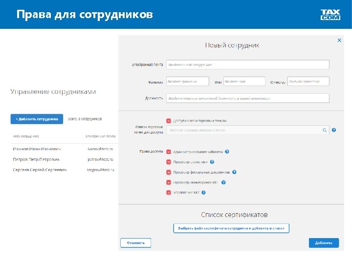Viewport: 352px width, 264px height.
Task: Open help for Просмотр мониторинга ККТ
Action: click(223, 182)
